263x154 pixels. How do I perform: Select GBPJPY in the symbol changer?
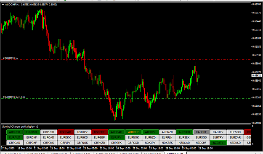66,143
